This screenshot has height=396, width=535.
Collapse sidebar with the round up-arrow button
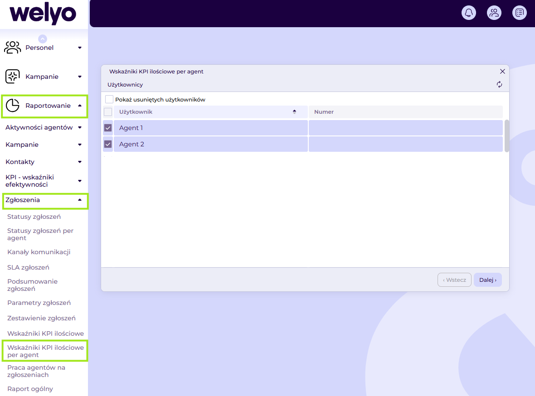42,39
